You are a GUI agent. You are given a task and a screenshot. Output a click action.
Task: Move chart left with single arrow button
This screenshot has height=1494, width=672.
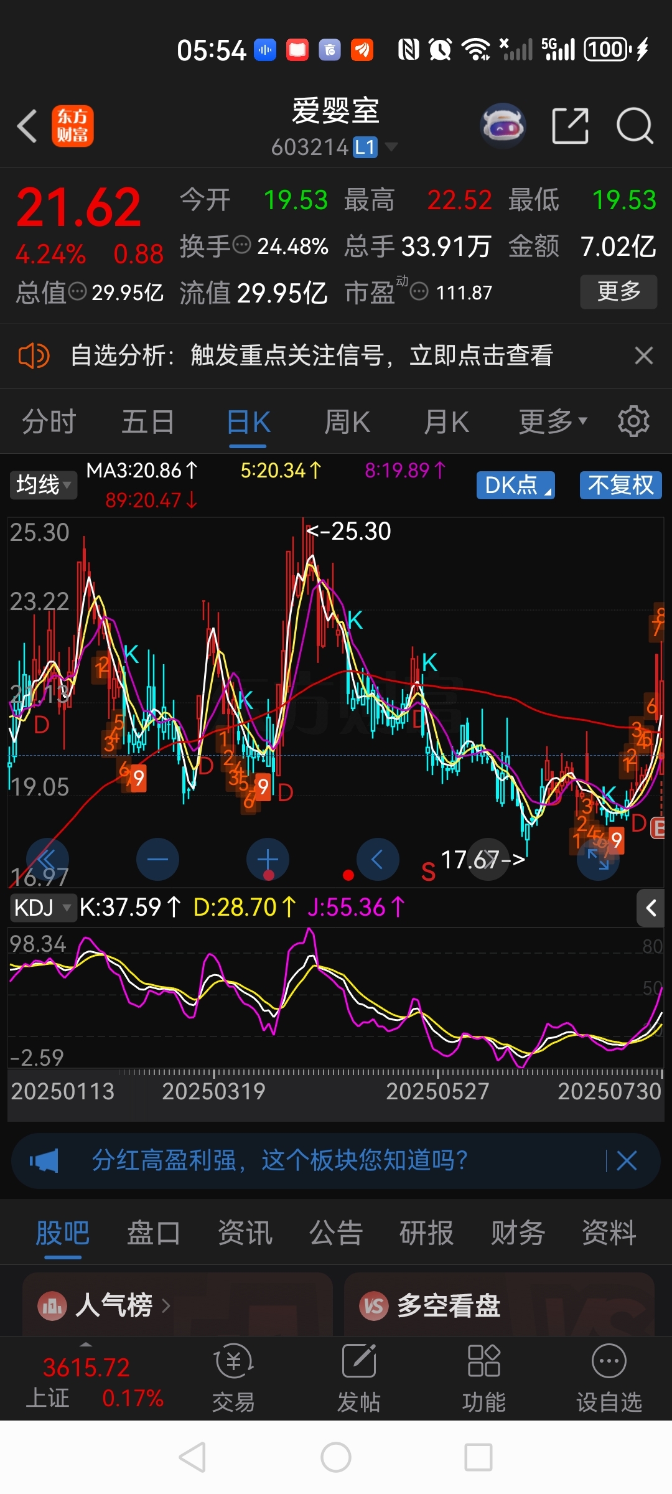point(378,859)
